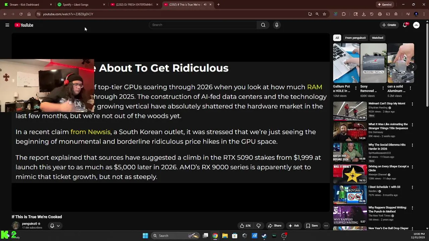Open more options for Walmart Can't Stop video
The image size is (429, 241).
(412, 104)
